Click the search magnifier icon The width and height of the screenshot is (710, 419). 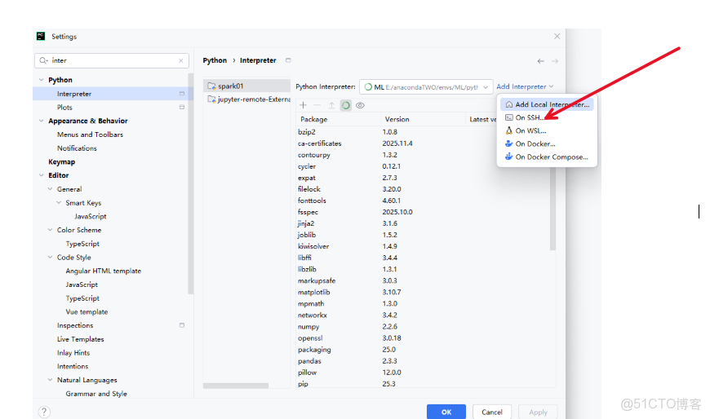pos(43,60)
